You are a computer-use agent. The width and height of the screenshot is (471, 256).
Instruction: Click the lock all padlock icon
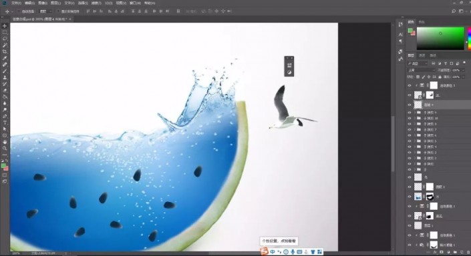[x=440, y=77]
